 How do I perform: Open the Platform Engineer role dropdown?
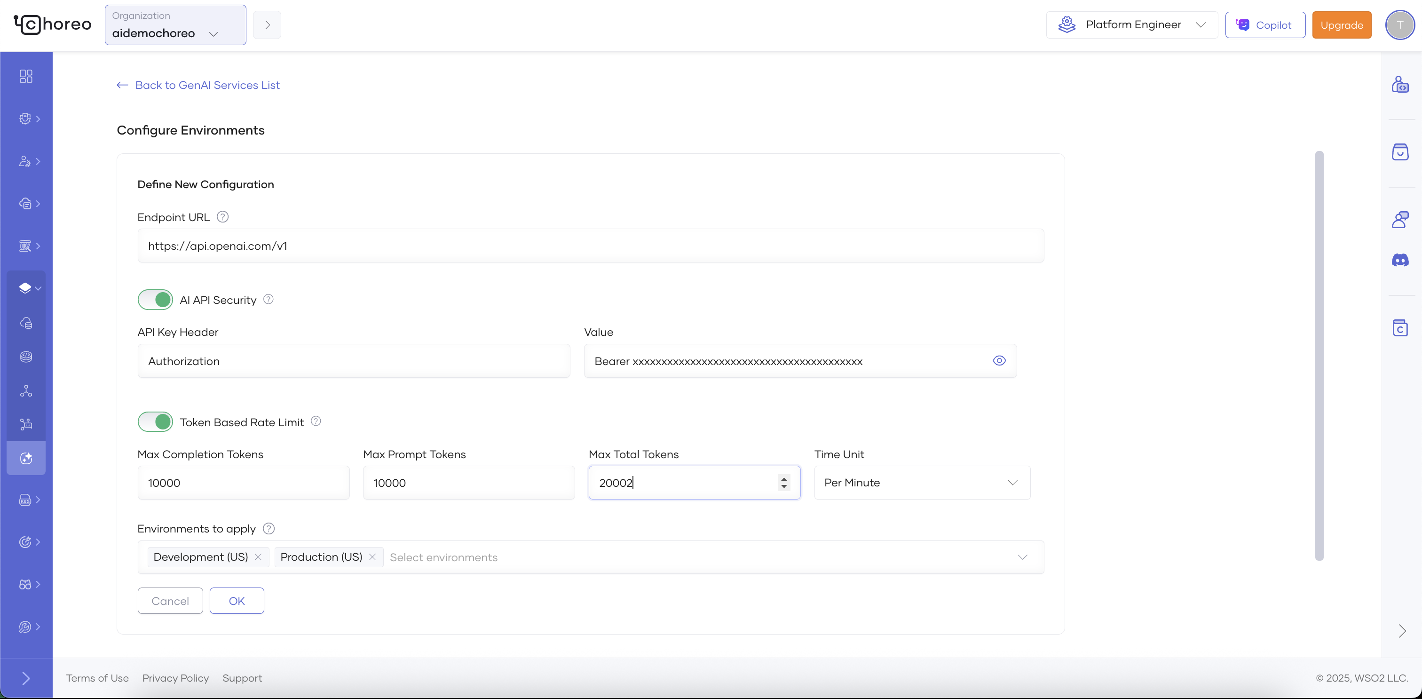tap(1132, 25)
